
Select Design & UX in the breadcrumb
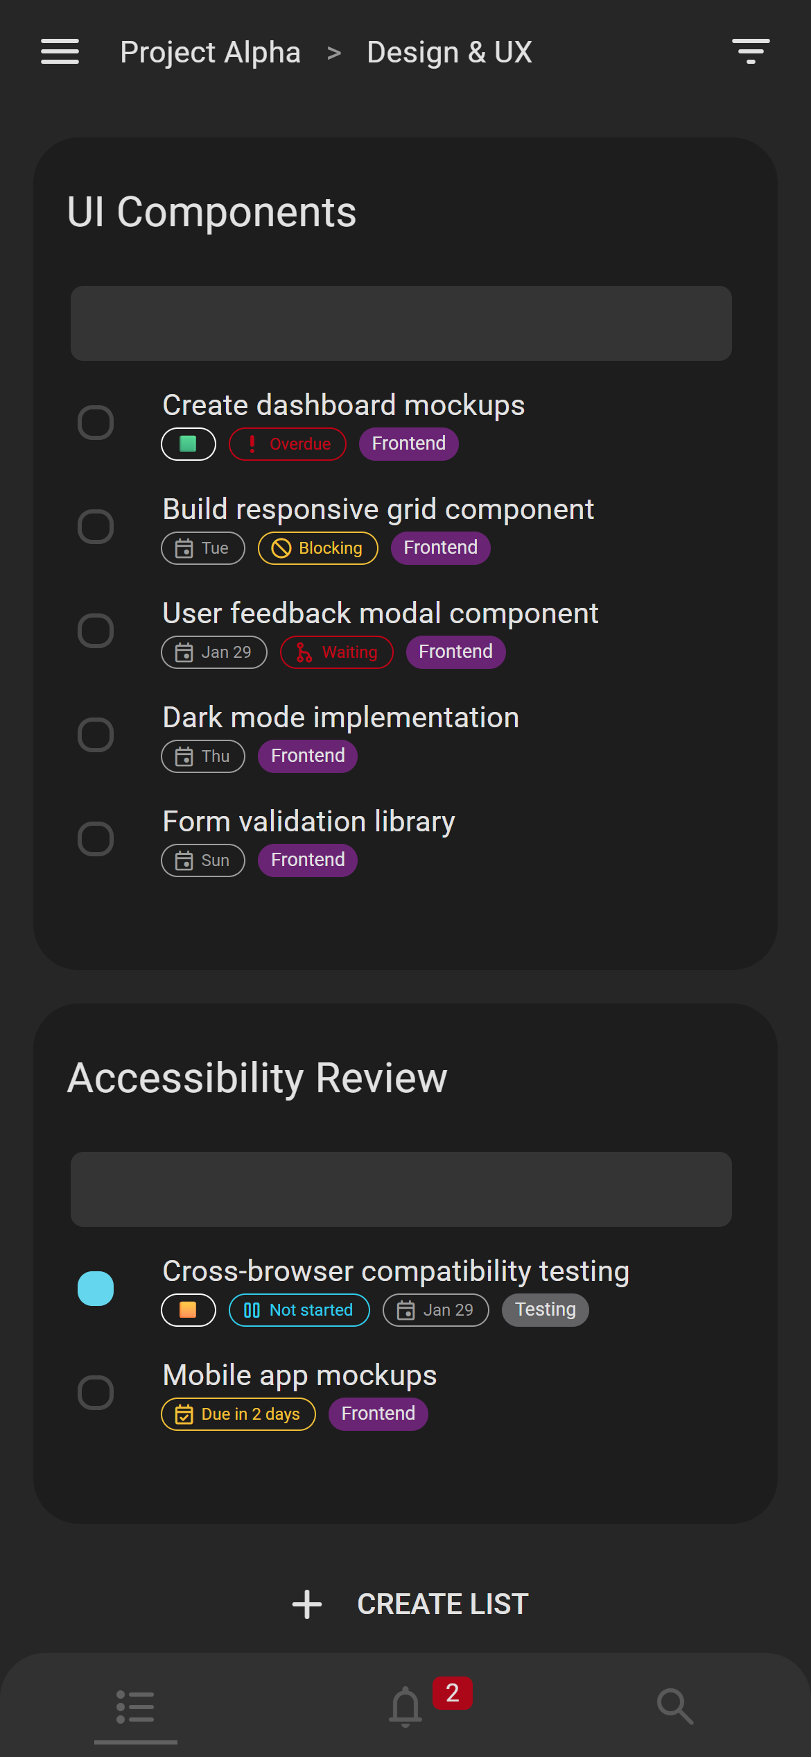click(450, 51)
